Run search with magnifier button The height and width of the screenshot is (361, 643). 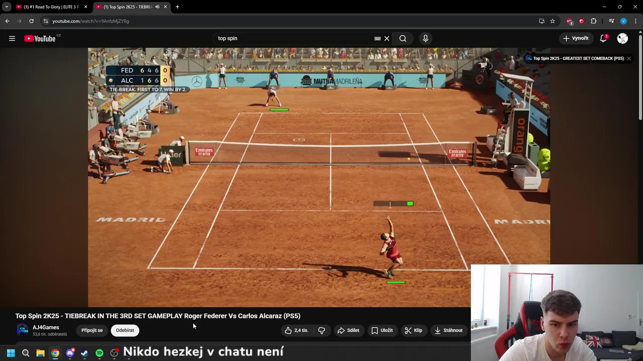[403, 38]
